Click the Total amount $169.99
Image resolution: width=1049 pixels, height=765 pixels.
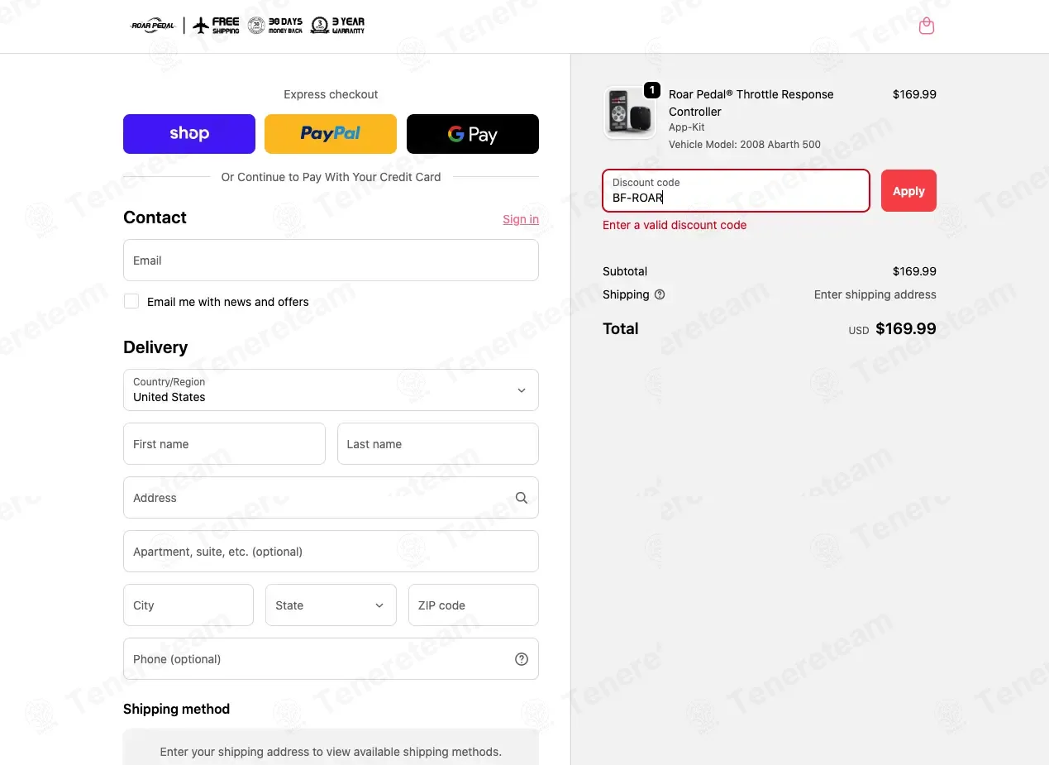[906, 328]
